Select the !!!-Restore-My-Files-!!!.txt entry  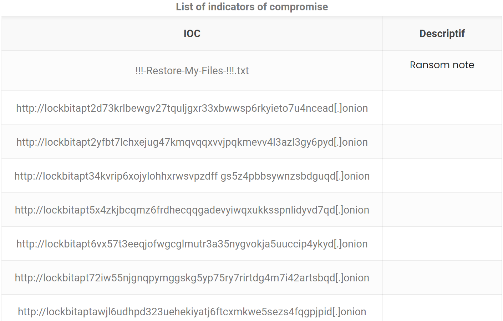192,71
